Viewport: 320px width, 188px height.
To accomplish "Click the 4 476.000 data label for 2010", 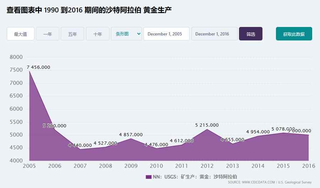I will point(156,145).
